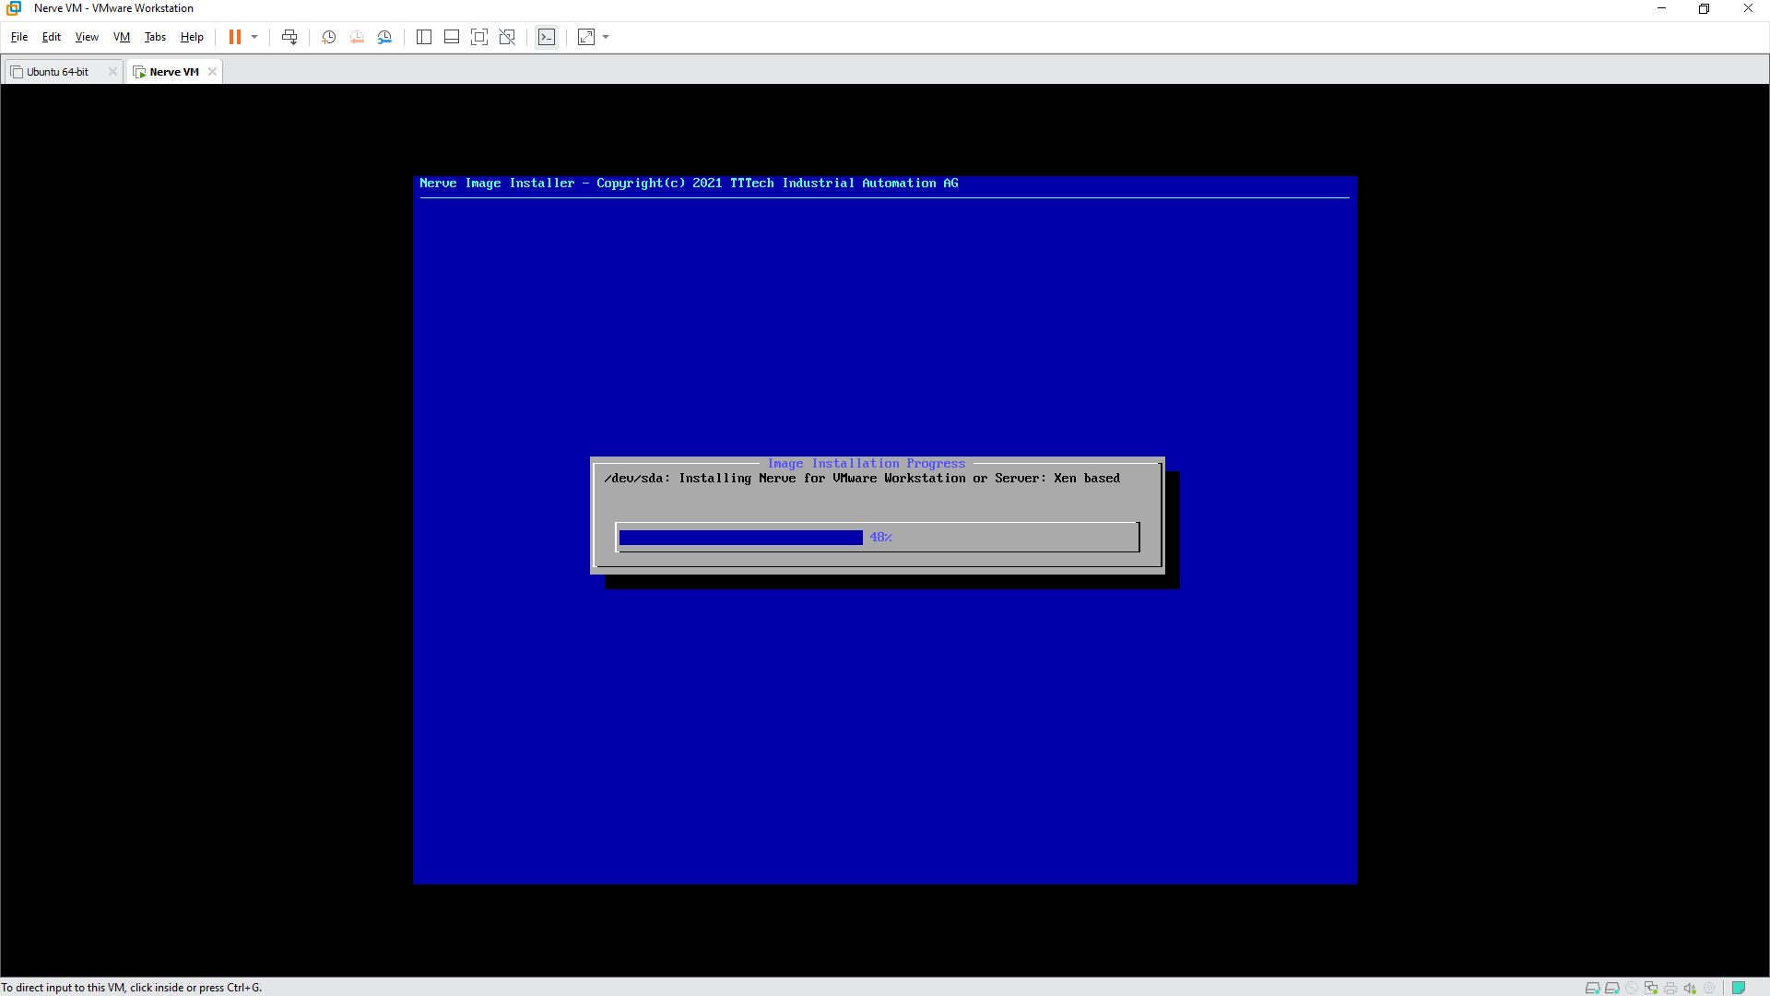
Task: Open the File menu
Action: coord(19,37)
